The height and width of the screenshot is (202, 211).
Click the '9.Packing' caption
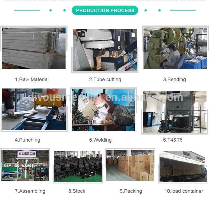coord(131,191)
